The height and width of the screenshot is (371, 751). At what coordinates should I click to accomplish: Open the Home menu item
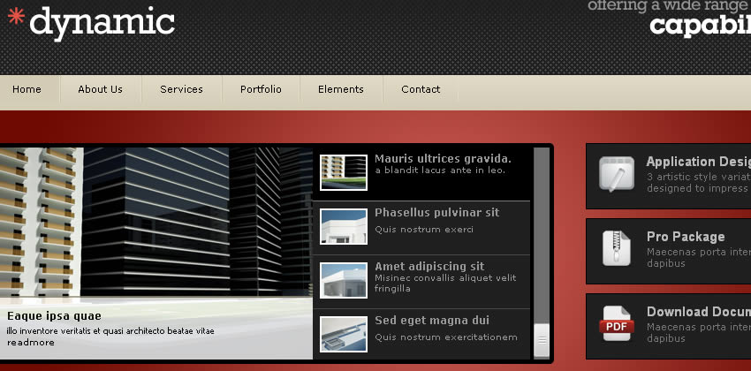(x=27, y=89)
